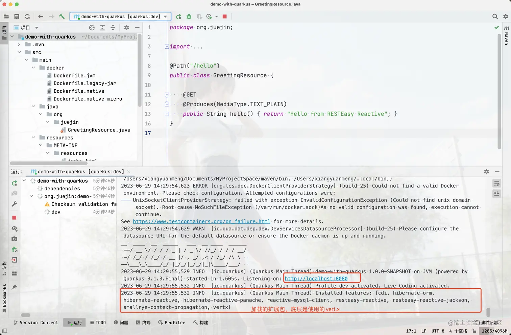Screen dimensions: 511x335
Task: Open the Run panel settings gear
Action: coord(486,172)
